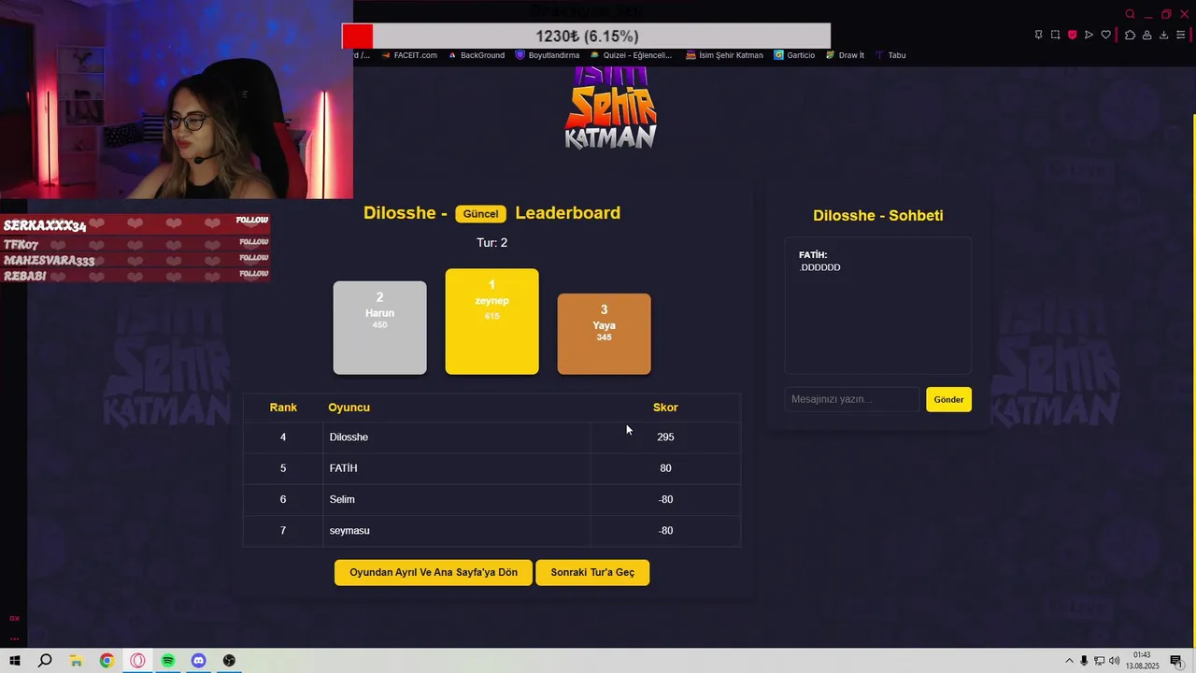The height and width of the screenshot is (673, 1196).
Task: Open the BackGround bookmark
Action: (477, 55)
